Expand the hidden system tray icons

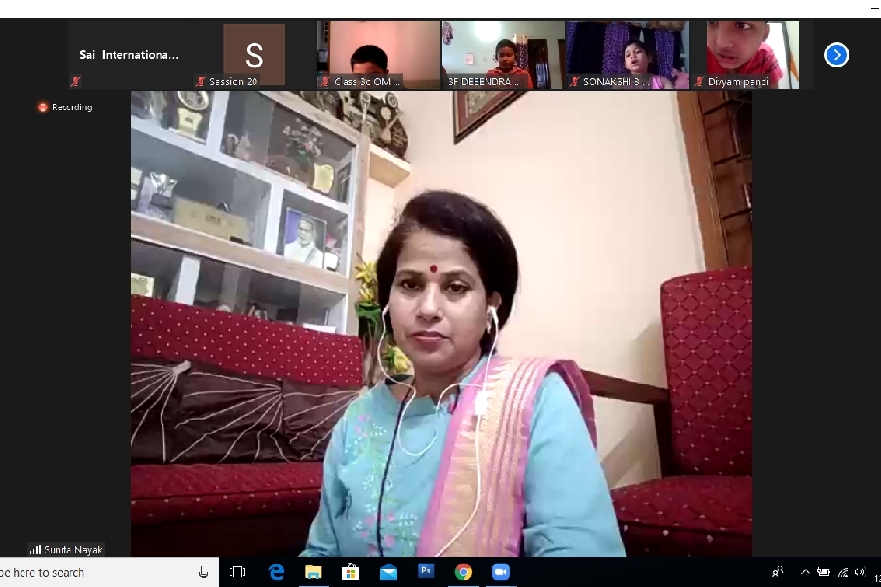pyautogui.click(x=805, y=572)
